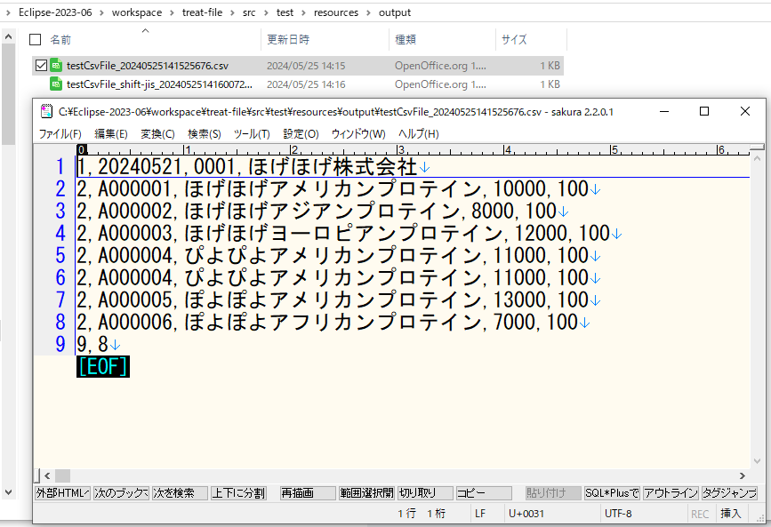Click 再描画 to redraw the screen
The height and width of the screenshot is (527, 771).
pos(306,492)
